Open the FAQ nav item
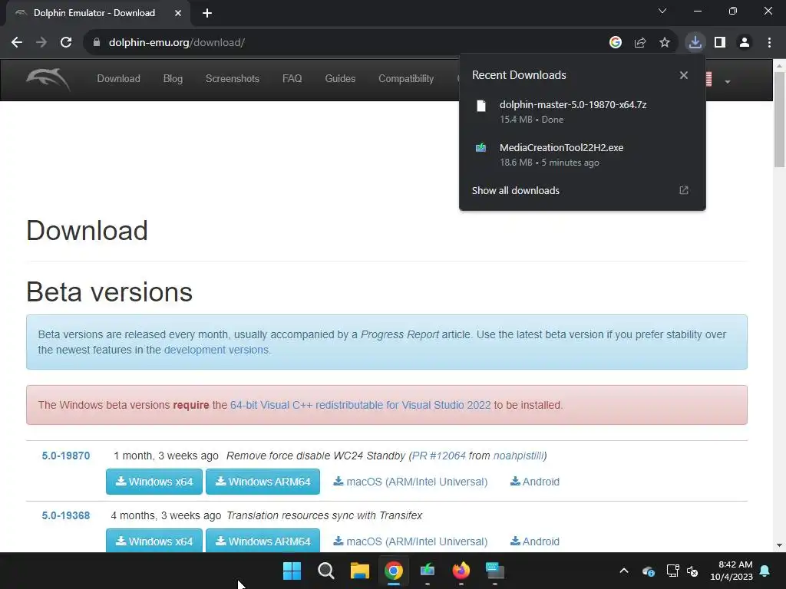786x589 pixels. pos(292,79)
